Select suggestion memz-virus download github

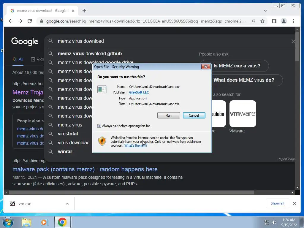90,53
